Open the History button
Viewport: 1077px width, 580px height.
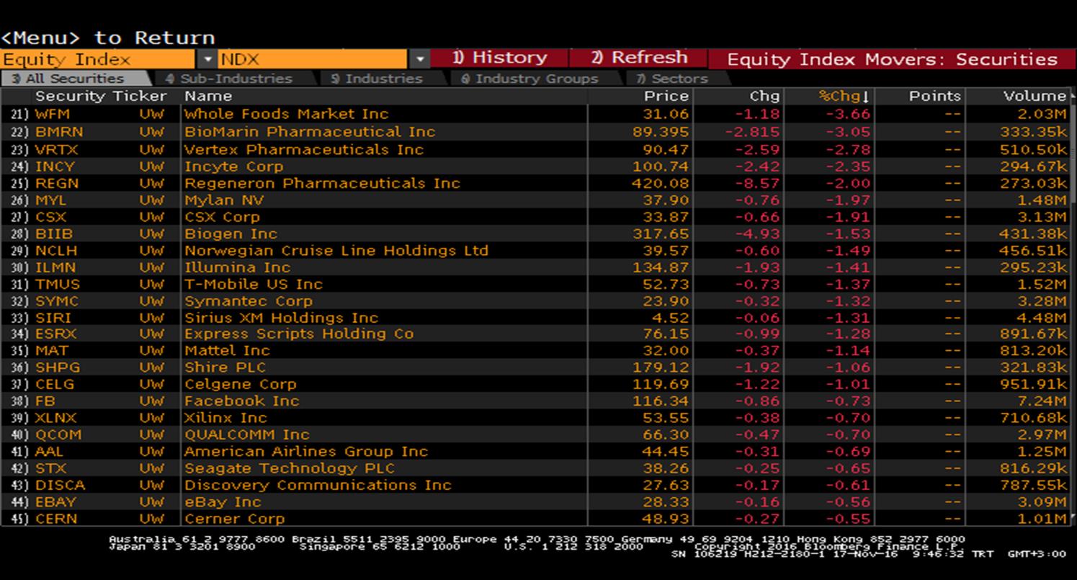499,58
